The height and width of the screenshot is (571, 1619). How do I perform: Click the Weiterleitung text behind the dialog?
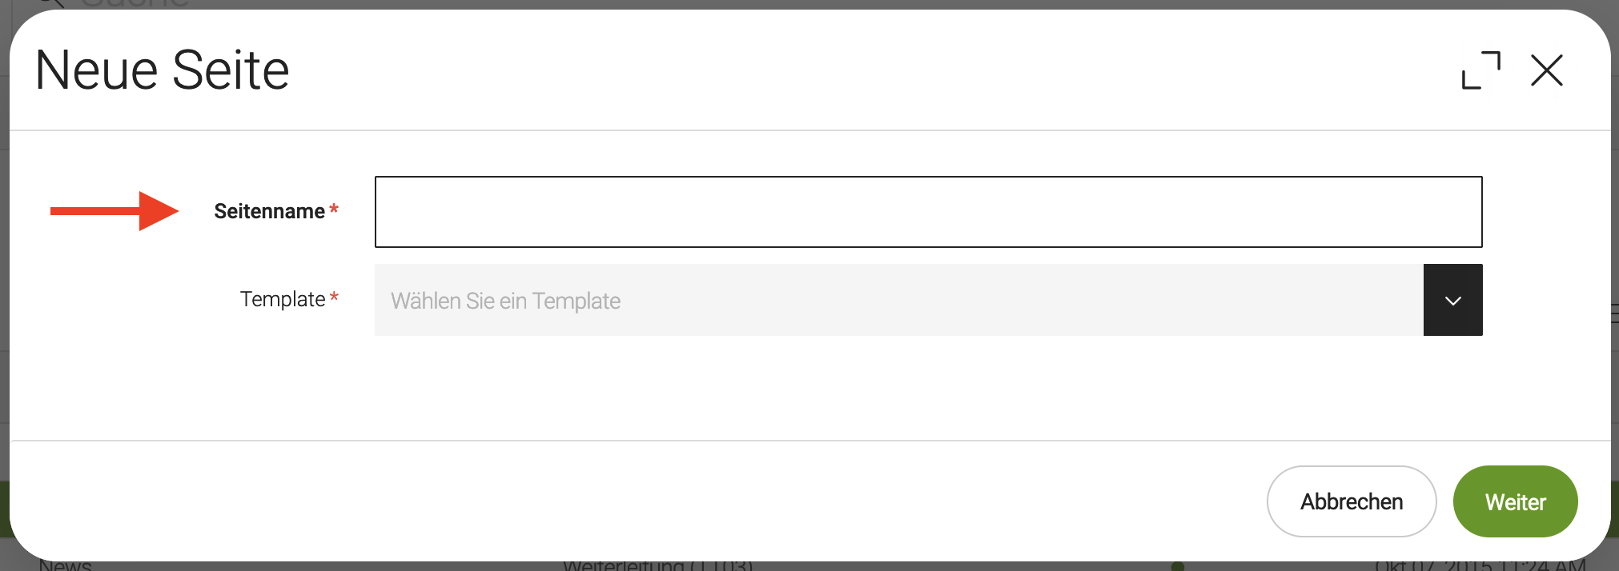point(657,565)
